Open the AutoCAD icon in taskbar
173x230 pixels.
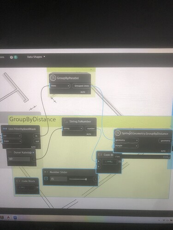tap(8, 218)
